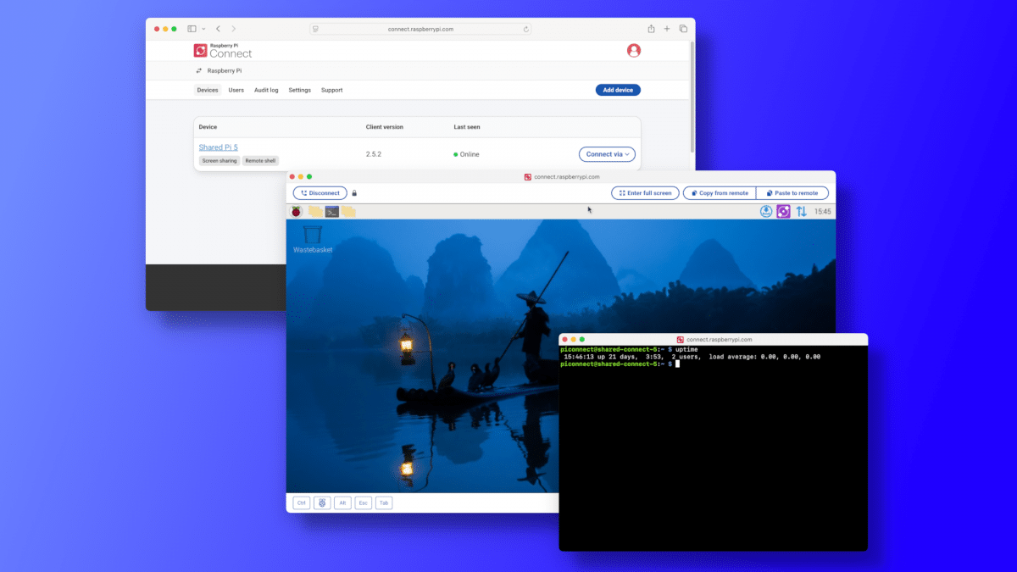Open the Raspberry Pi organisation switcher
This screenshot has width=1017, height=572.
(219, 71)
